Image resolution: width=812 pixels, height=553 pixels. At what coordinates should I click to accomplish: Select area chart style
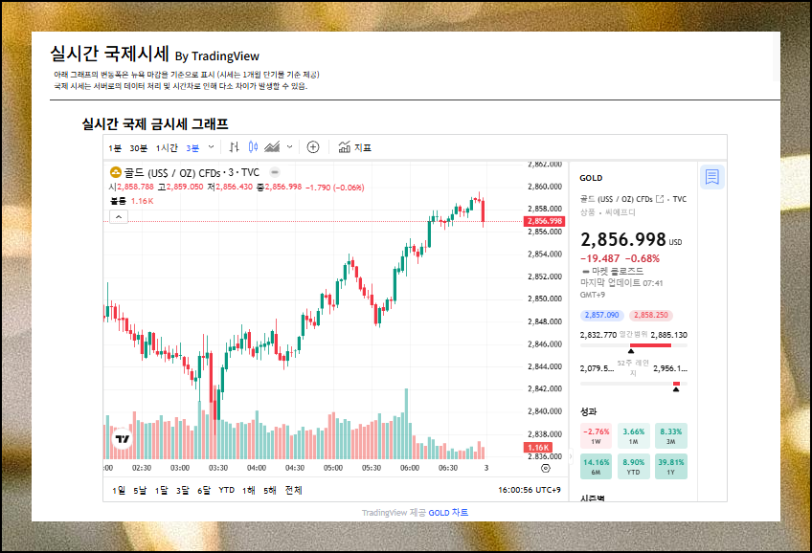click(272, 147)
